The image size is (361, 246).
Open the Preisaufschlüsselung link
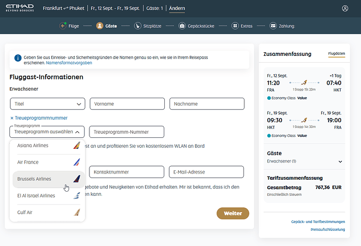click(x=328, y=229)
